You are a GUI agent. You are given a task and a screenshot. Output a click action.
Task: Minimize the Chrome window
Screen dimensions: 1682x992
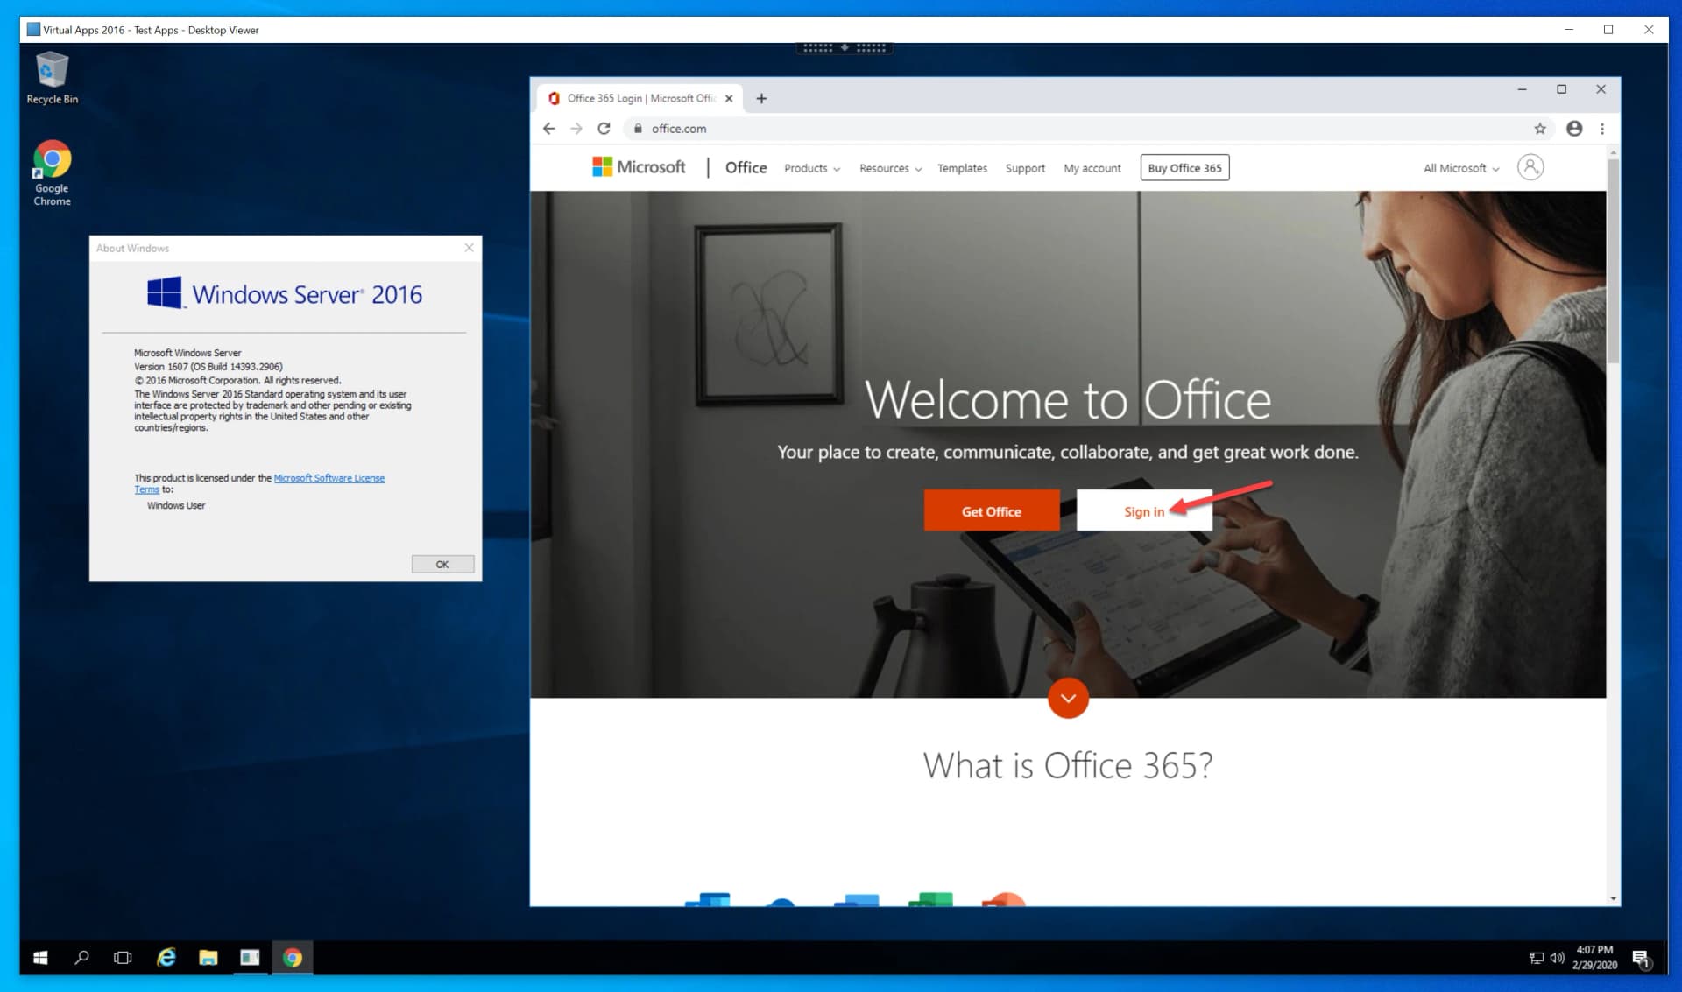[1522, 89]
